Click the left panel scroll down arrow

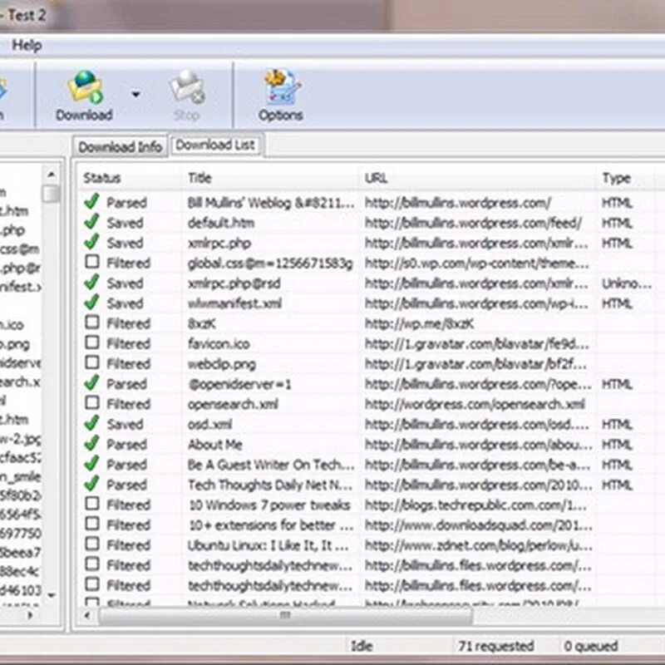52,595
